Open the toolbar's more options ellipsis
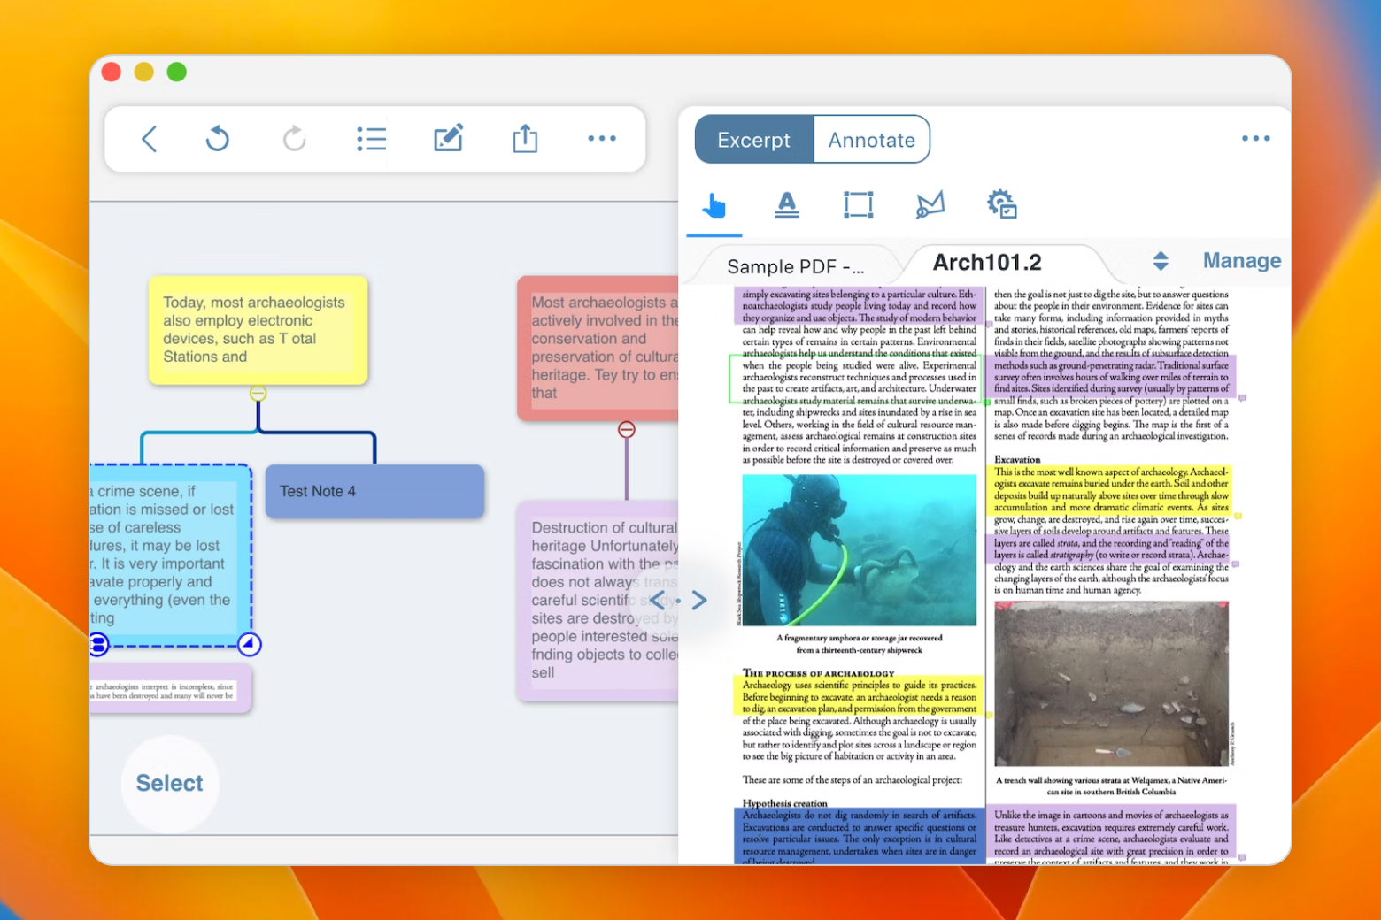Screen dimensions: 1381x920 click(602, 139)
